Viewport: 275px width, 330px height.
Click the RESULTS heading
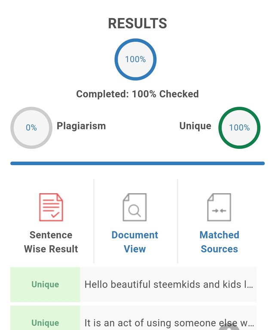coord(137,24)
